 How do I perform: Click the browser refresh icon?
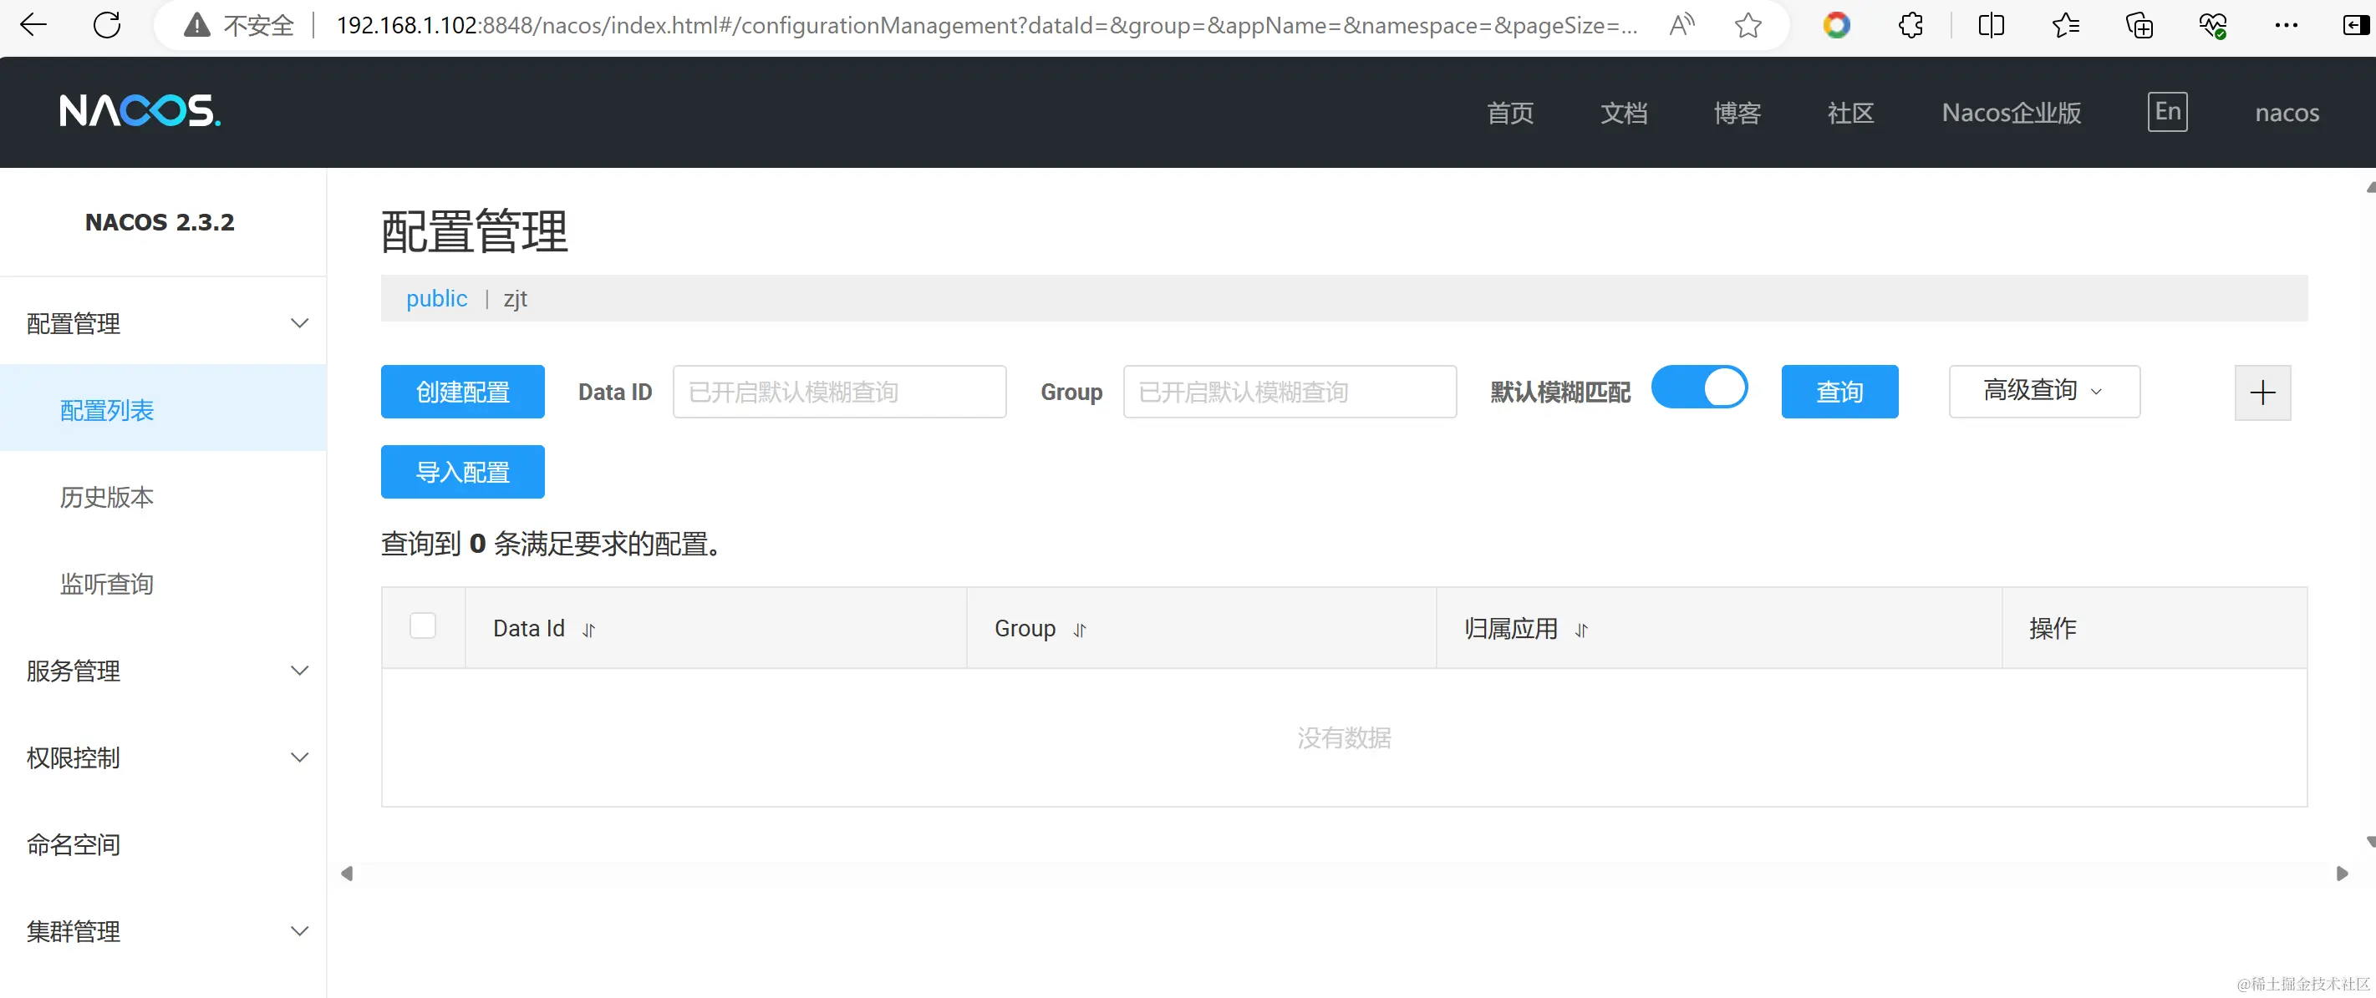pyautogui.click(x=107, y=25)
